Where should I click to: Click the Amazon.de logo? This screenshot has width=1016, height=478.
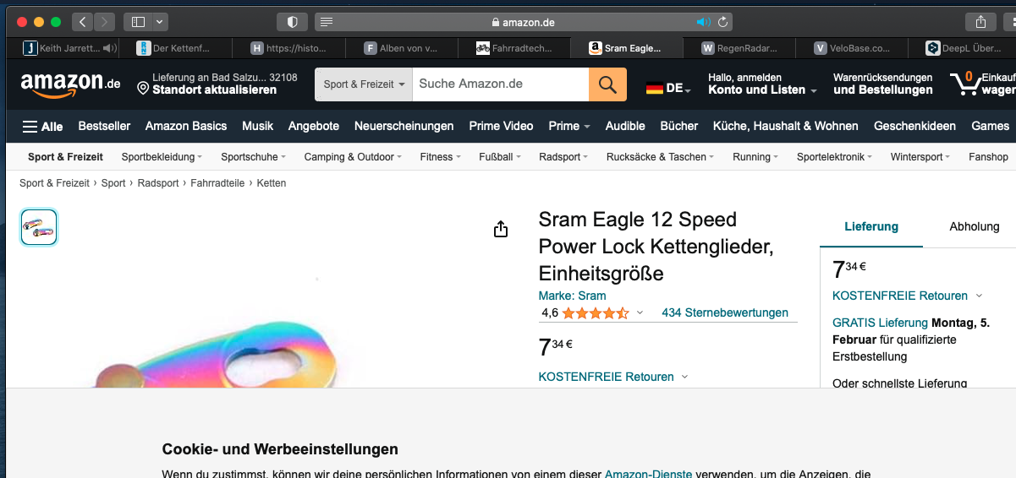[x=71, y=83]
